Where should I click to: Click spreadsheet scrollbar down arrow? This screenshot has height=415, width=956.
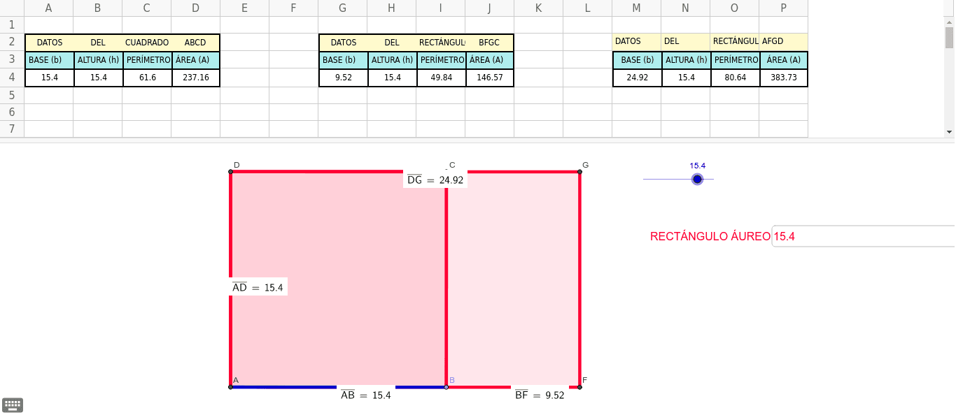(x=950, y=131)
